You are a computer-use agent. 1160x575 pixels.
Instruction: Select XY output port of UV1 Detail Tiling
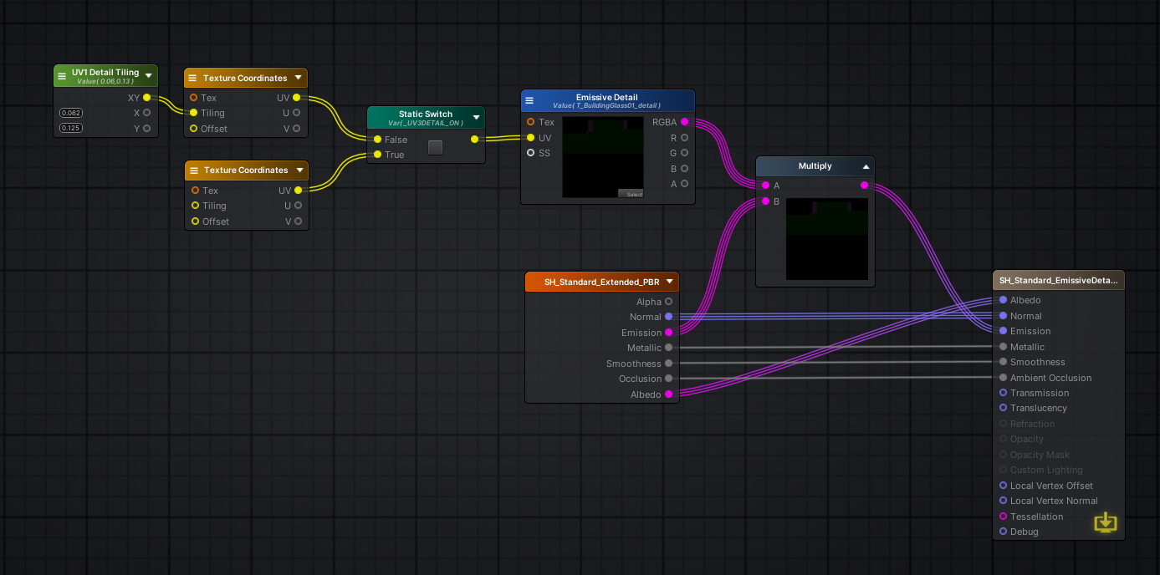tap(147, 97)
